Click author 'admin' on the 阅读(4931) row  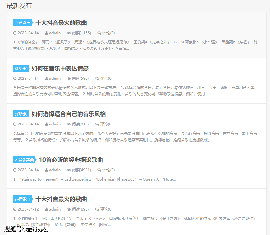[x=55, y=170]
